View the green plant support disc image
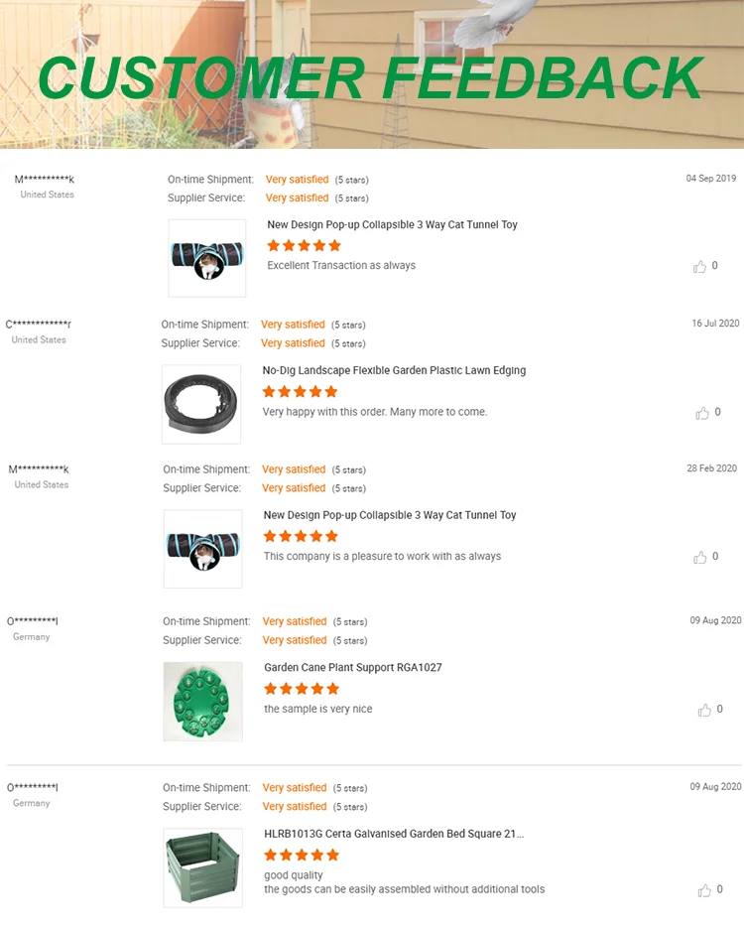This screenshot has height=928, width=744. 202,702
